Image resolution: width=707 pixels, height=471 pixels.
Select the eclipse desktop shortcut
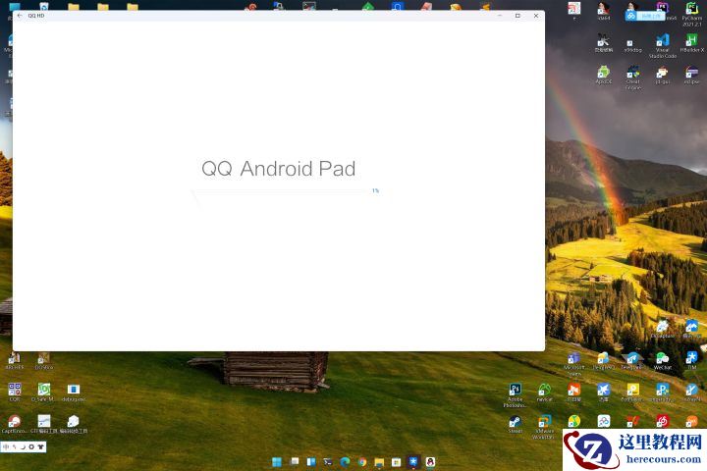point(691,75)
